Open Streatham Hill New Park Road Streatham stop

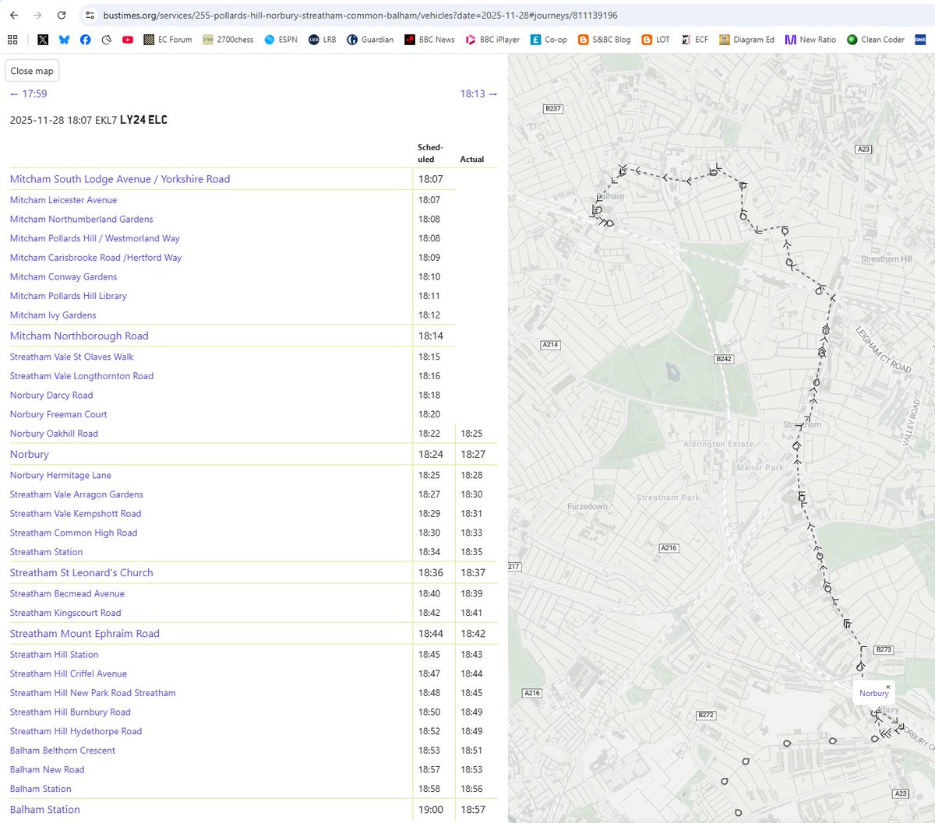click(x=93, y=693)
